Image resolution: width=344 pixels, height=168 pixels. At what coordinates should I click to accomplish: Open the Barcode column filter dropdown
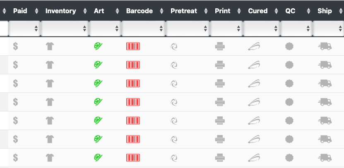(144, 28)
